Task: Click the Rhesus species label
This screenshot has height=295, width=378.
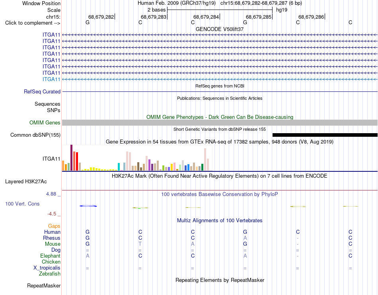Action: coord(52,238)
